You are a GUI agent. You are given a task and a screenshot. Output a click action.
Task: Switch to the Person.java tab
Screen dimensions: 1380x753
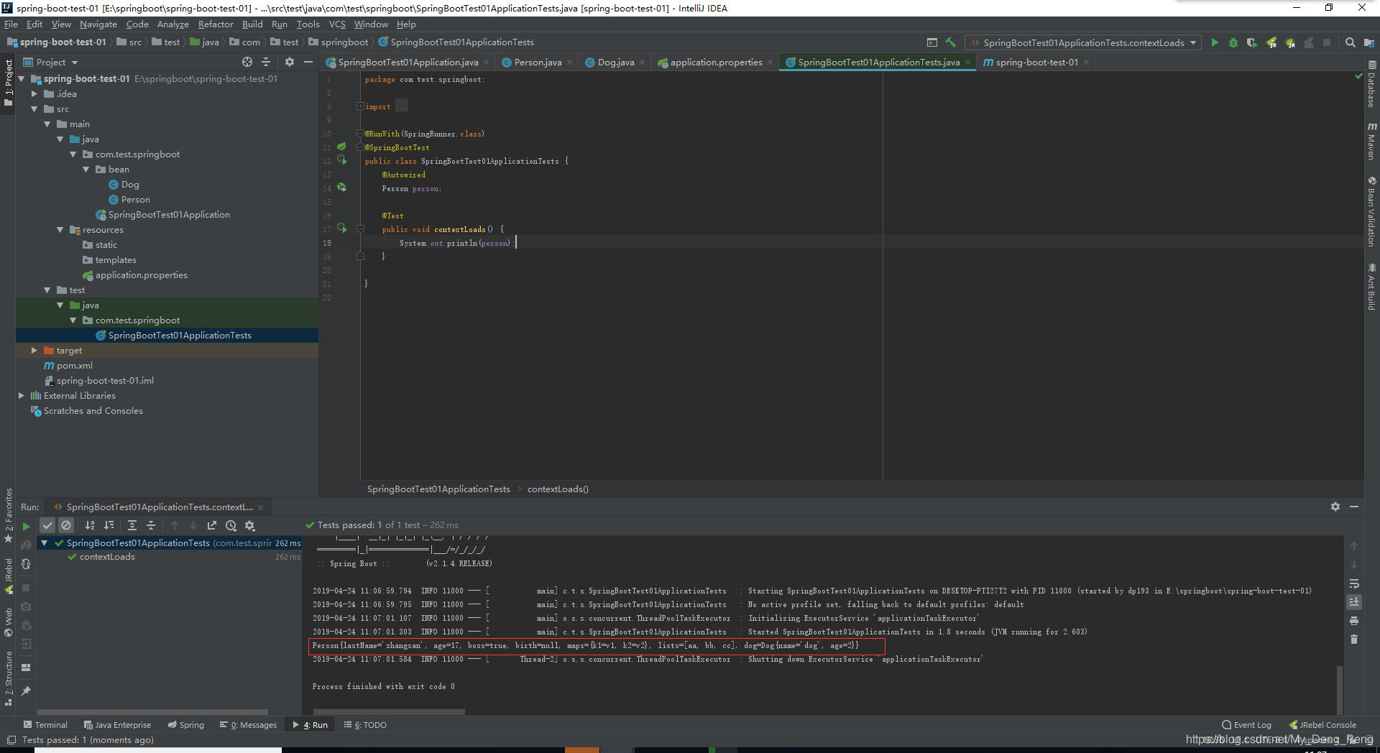(x=537, y=63)
